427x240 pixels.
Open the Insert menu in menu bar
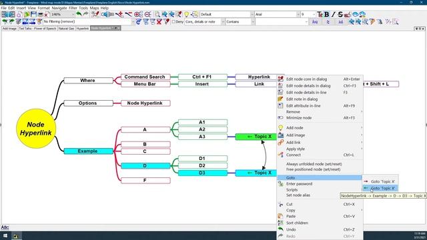21,8
